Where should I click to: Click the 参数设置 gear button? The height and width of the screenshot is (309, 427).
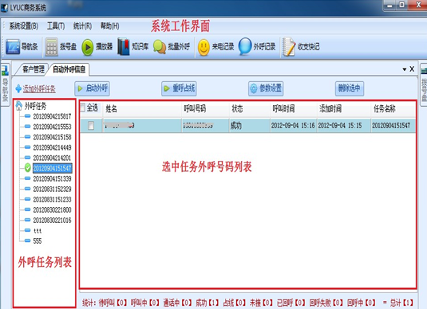coord(266,88)
